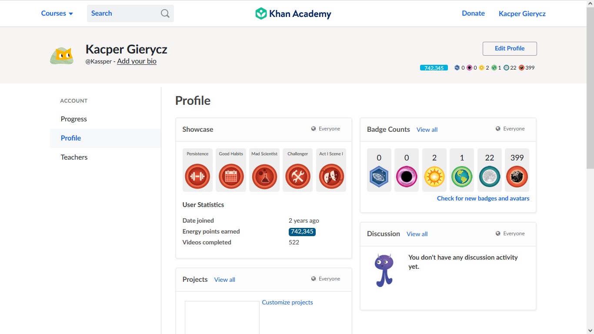Click the Good Habits calendar badge

pos(231,176)
